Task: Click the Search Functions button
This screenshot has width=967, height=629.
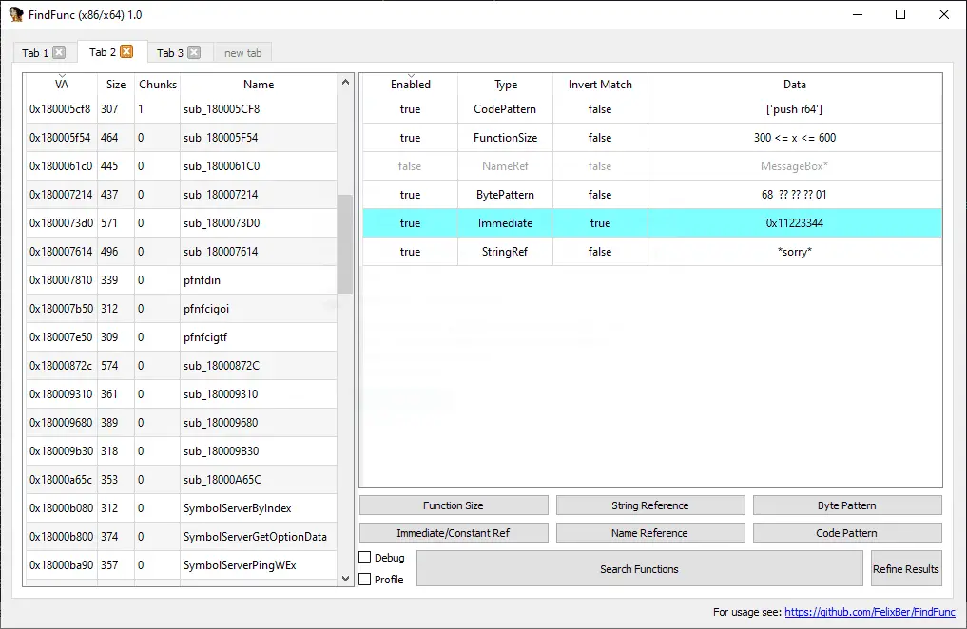Action: [x=640, y=568]
